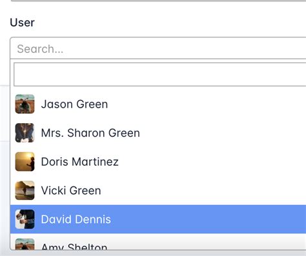Click the Dennis surname in highlighted row
This screenshot has width=306, height=256.
click(x=93, y=219)
